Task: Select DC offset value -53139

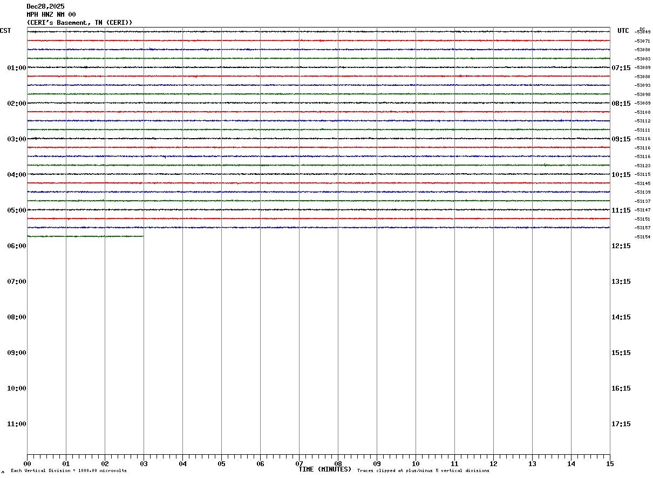Action: [x=642, y=192]
